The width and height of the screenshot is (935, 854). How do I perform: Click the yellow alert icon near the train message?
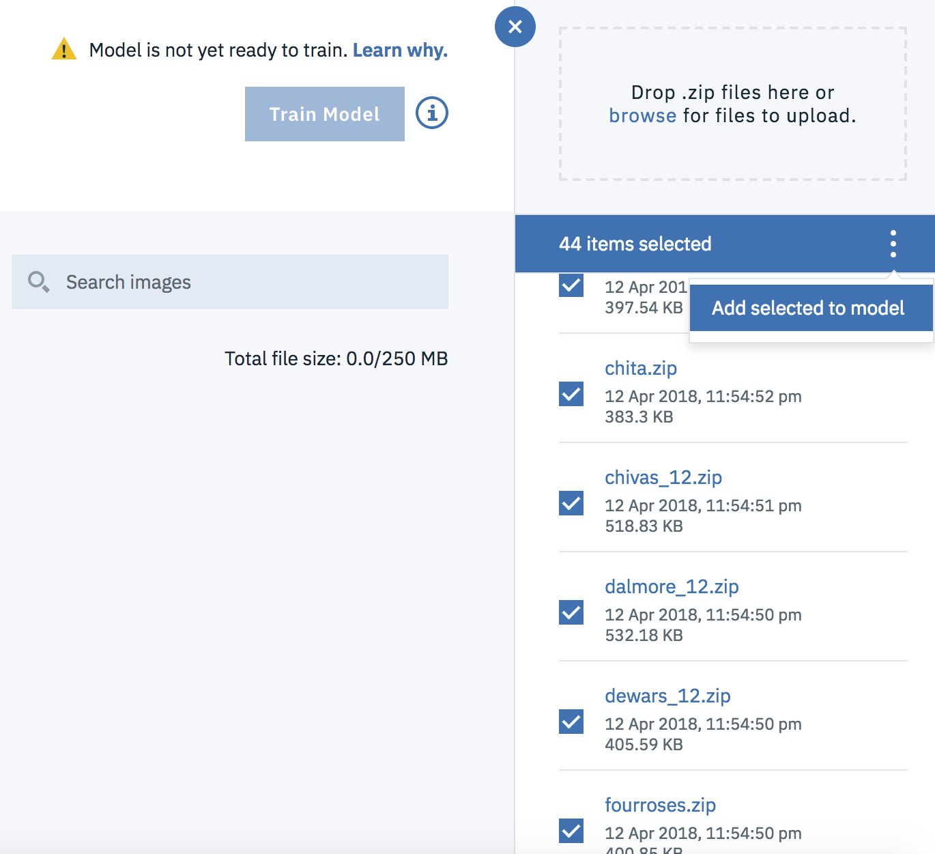point(65,48)
